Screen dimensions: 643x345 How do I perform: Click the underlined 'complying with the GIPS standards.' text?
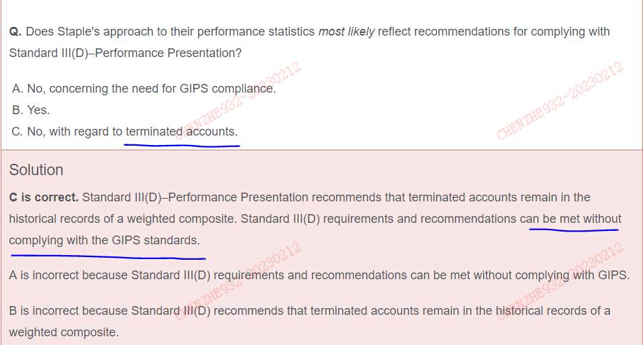pyautogui.click(x=105, y=240)
